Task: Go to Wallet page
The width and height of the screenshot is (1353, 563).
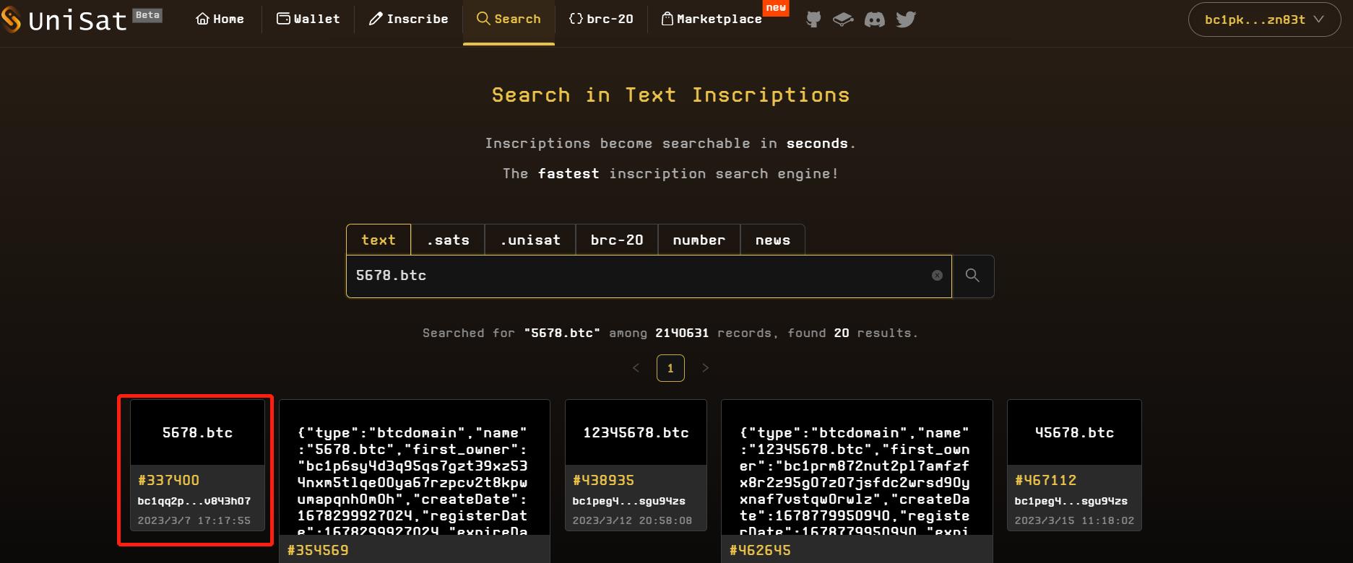Action: 308,19
